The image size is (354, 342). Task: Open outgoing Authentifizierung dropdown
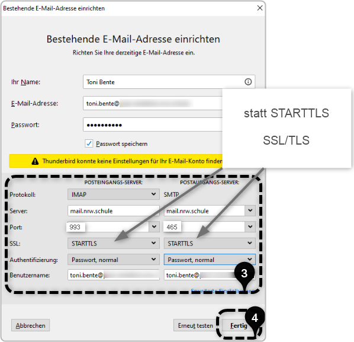click(x=210, y=260)
